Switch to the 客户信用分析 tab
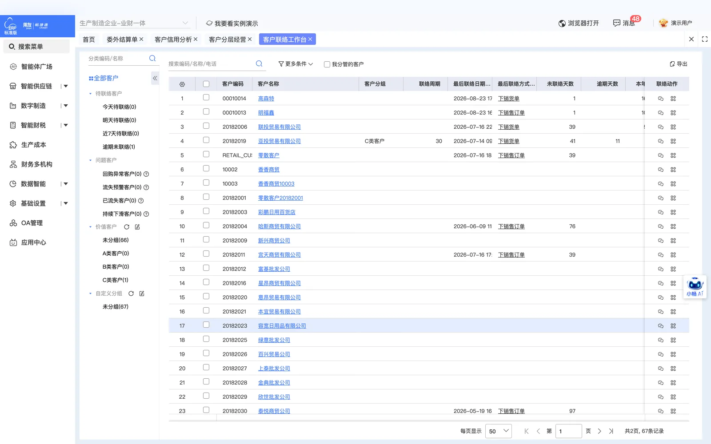The height and width of the screenshot is (444, 711). click(173, 40)
